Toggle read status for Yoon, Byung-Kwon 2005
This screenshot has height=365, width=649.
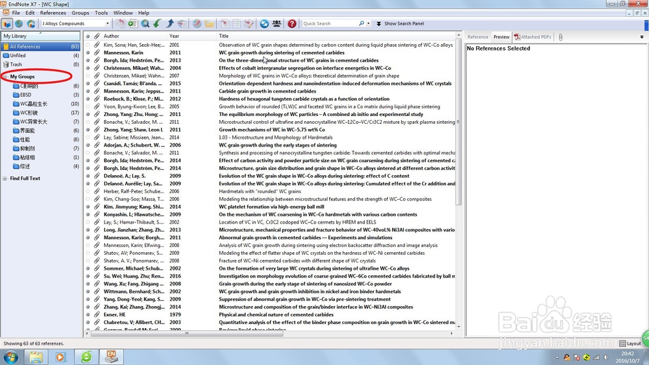point(88,107)
